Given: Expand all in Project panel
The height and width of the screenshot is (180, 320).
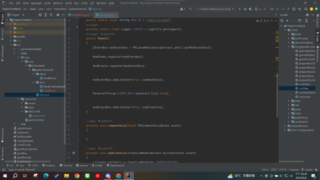Looking at the screenshot, I should pyautogui.click(x=46, y=15).
